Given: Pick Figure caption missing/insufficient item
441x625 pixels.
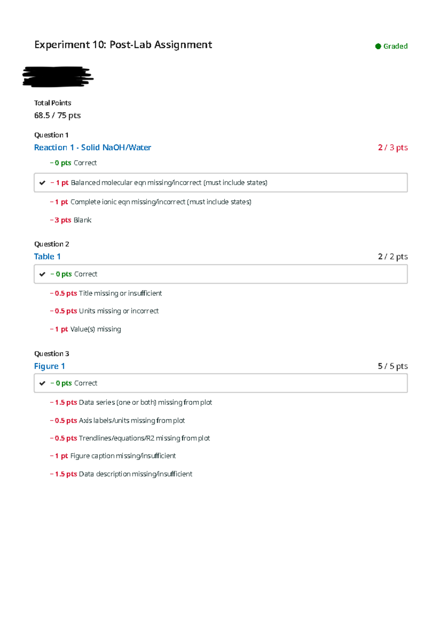Looking at the screenshot, I should tap(113, 456).
